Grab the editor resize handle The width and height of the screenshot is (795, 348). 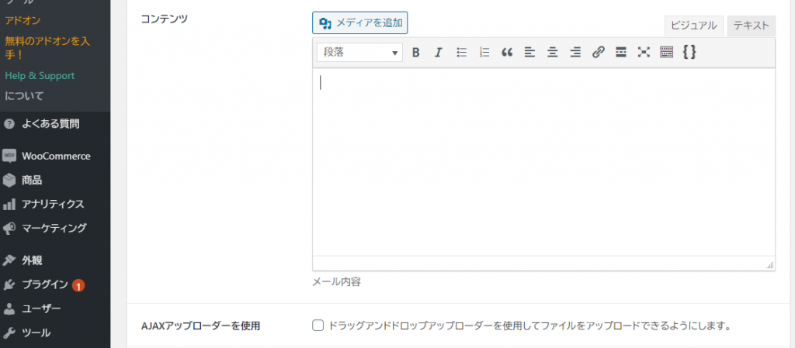click(770, 265)
